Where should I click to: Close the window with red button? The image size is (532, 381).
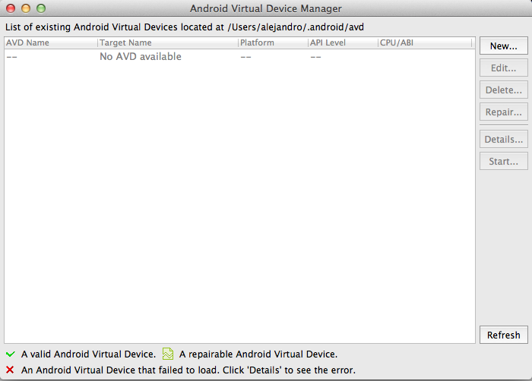(x=11, y=8)
